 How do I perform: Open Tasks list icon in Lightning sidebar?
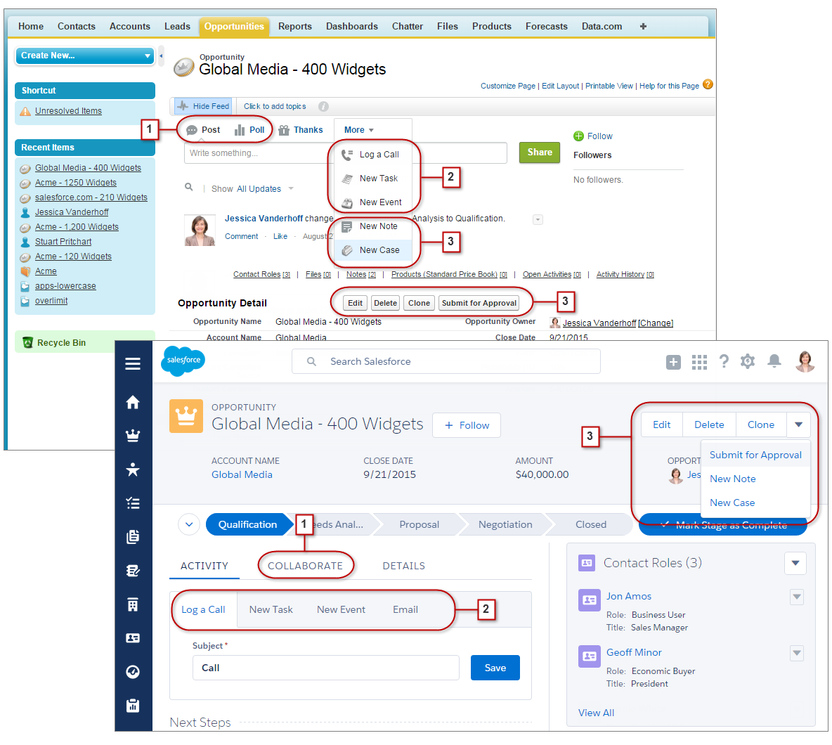[x=133, y=503]
